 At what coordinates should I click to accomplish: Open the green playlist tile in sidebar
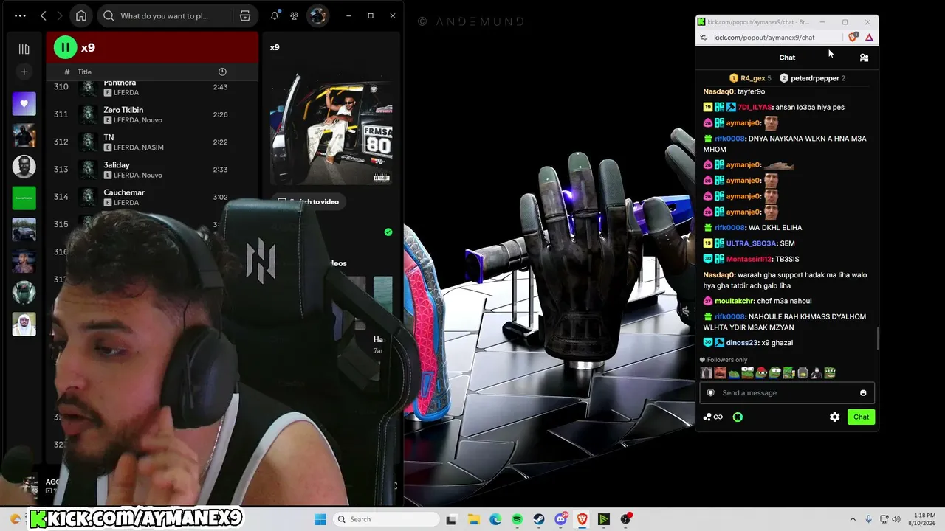24,198
